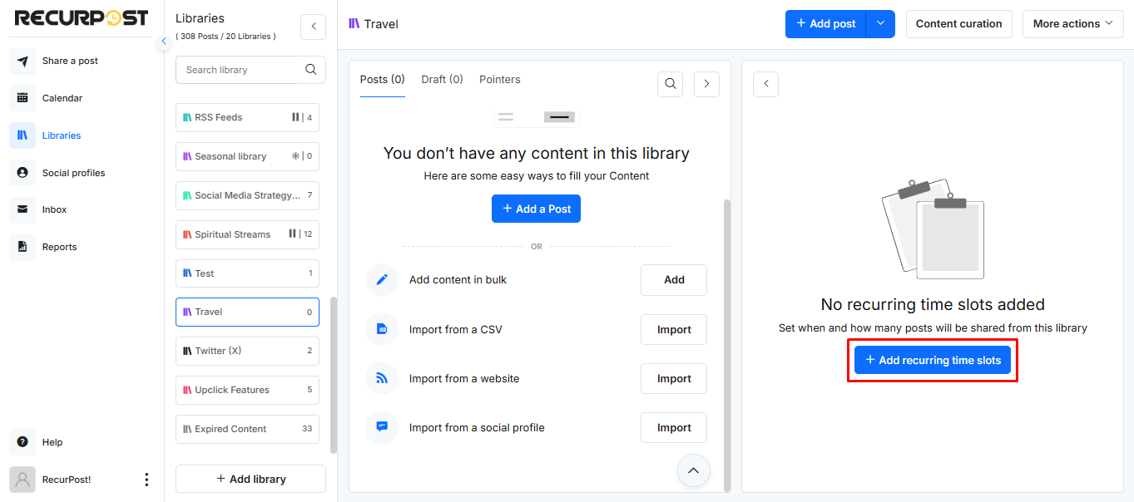1134x502 pixels.
Task: Click the Travel page title
Action: (381, 24)
